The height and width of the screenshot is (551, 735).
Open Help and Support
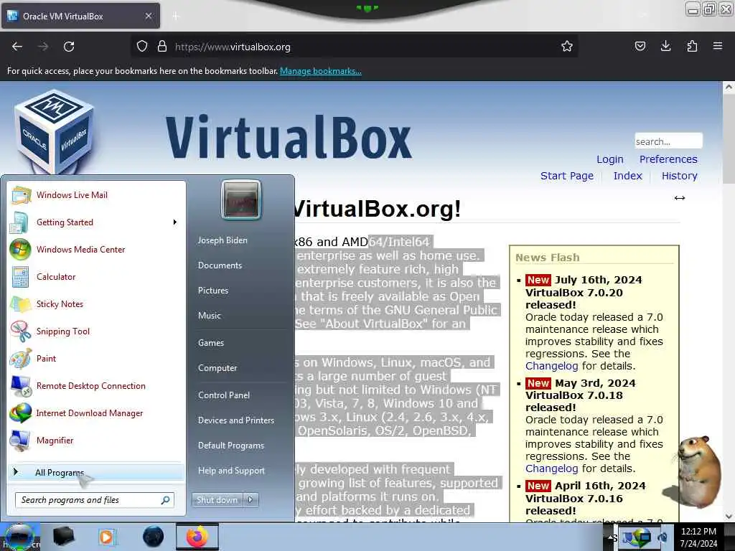pyautogui.click(x=231, y=471)
